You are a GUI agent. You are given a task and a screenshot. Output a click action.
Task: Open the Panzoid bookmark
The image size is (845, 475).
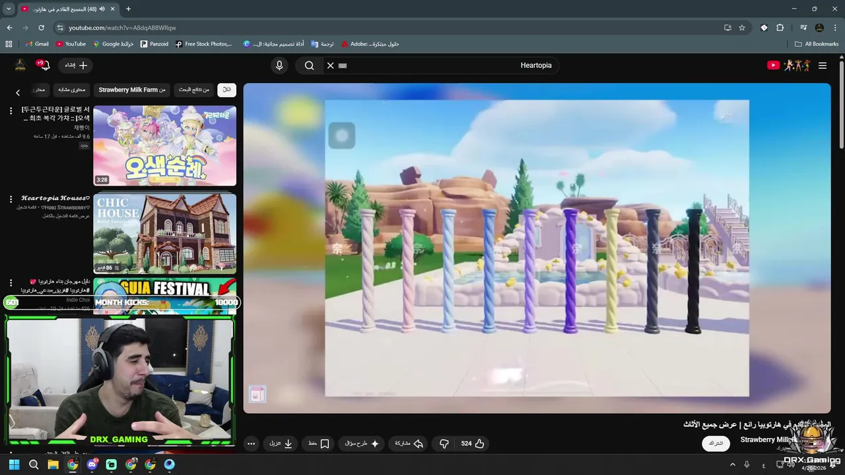154,44
